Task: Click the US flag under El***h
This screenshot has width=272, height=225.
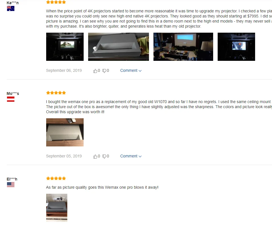Action: [11, 185]
